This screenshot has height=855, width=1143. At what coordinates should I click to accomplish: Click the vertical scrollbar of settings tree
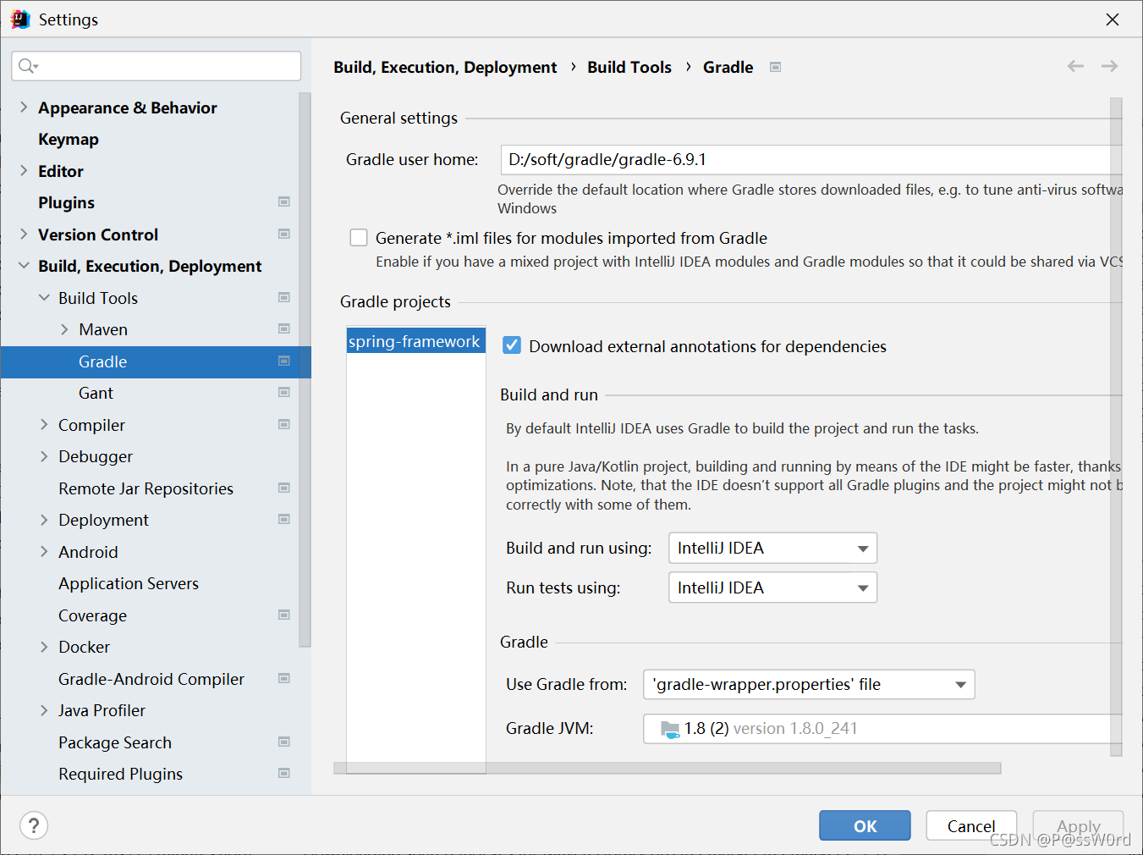point(305,370)
